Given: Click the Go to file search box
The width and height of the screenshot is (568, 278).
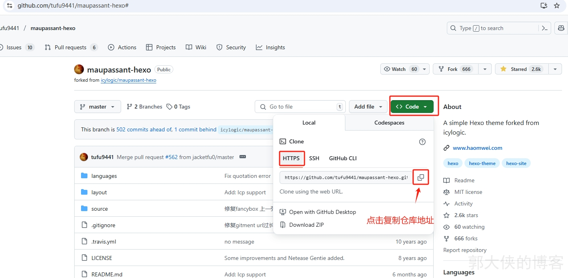Looking at the screenshot, I should point(300,107).
